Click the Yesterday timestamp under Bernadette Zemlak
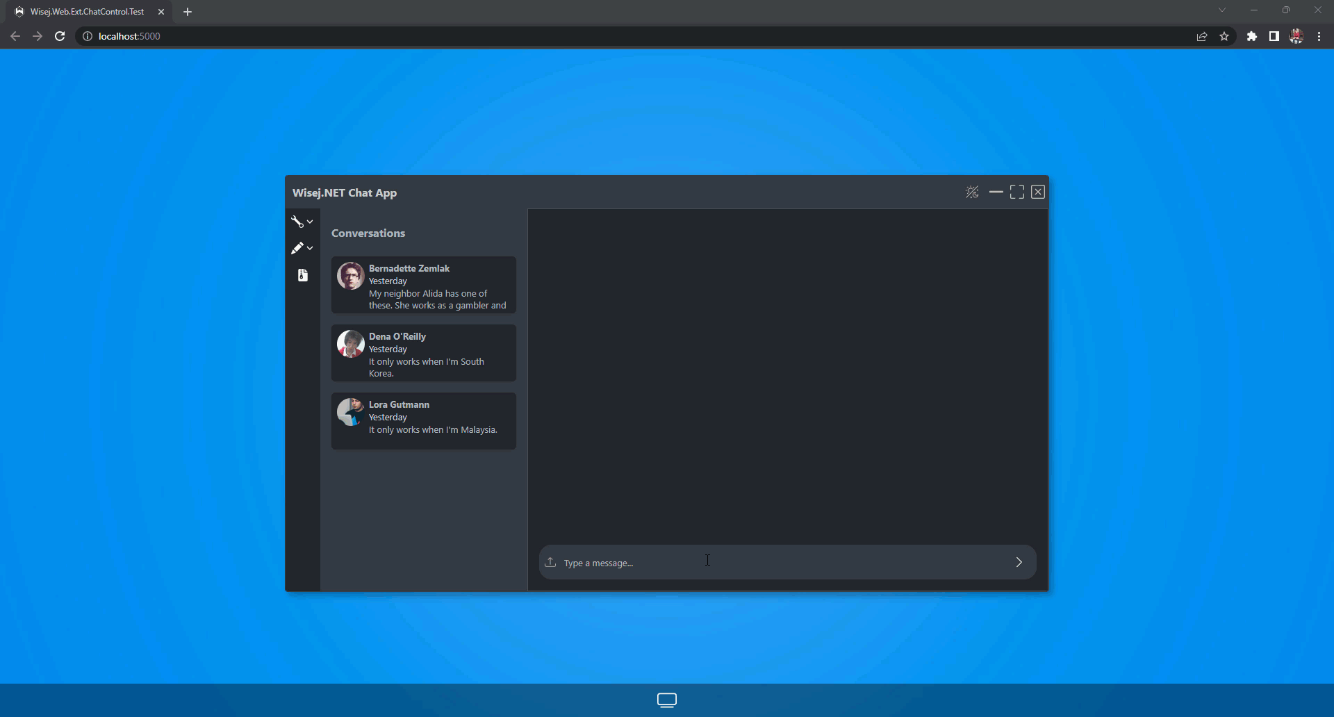The width and height of the screenshot is (1334, 717). [x=388, y=281]
